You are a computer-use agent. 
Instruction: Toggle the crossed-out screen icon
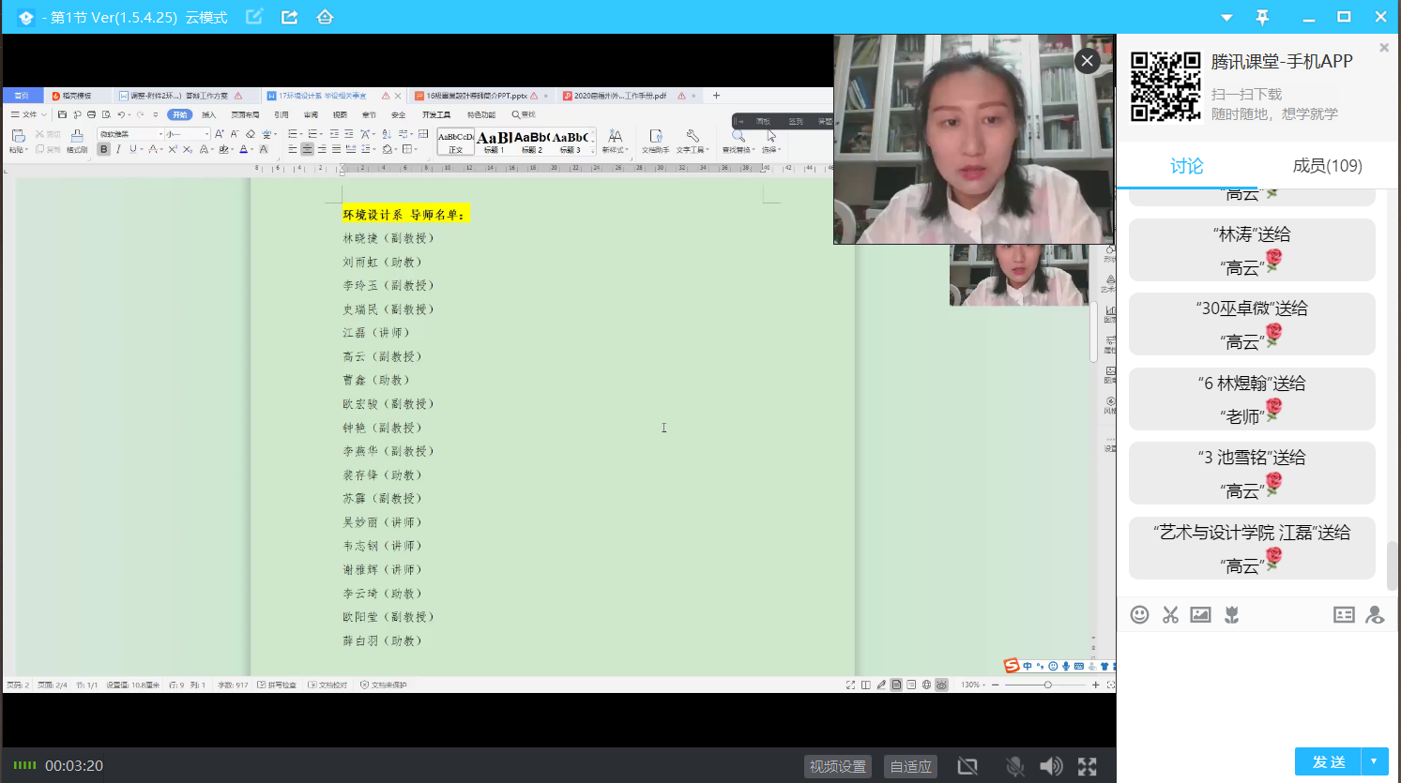click(x=967, y=766)
